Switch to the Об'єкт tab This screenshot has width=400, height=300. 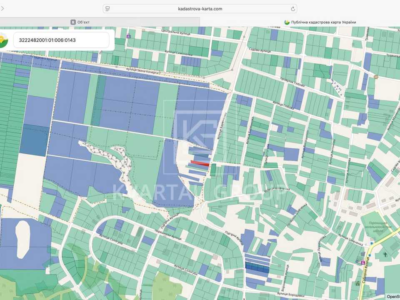point(80,22)
